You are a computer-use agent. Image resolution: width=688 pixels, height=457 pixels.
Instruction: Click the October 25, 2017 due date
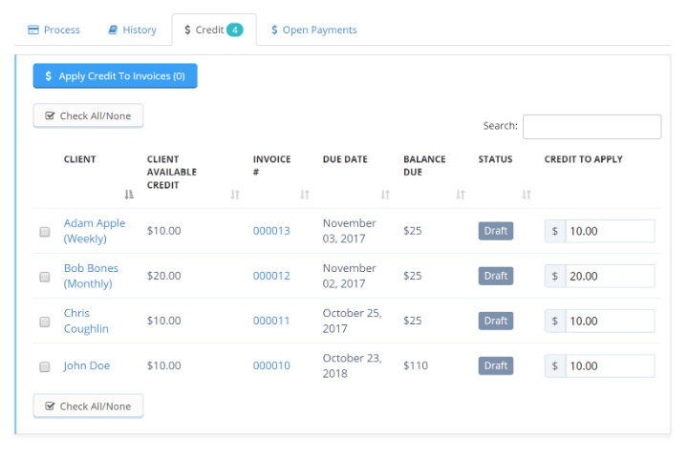tap(352, 321)
